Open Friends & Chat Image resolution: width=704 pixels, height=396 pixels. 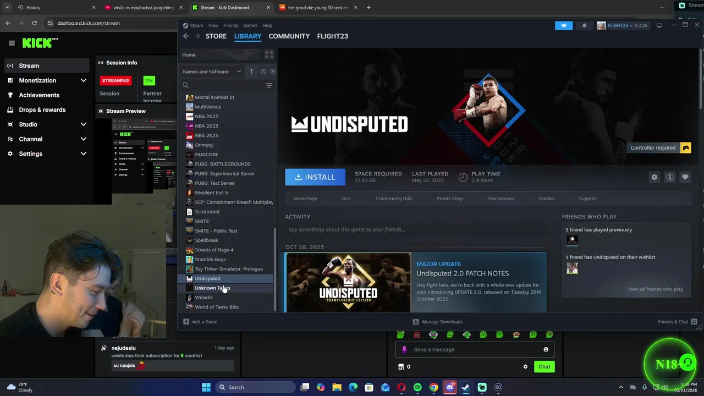pos(677,322)
